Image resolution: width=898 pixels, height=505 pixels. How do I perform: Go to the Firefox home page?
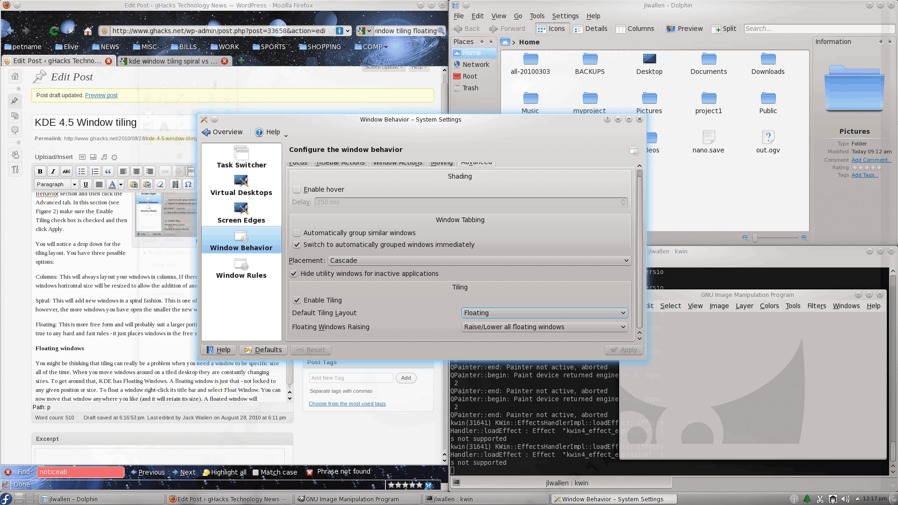click(x=87, y=31)
